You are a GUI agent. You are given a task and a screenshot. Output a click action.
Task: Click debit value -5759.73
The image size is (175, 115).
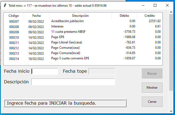pos(129,32)
